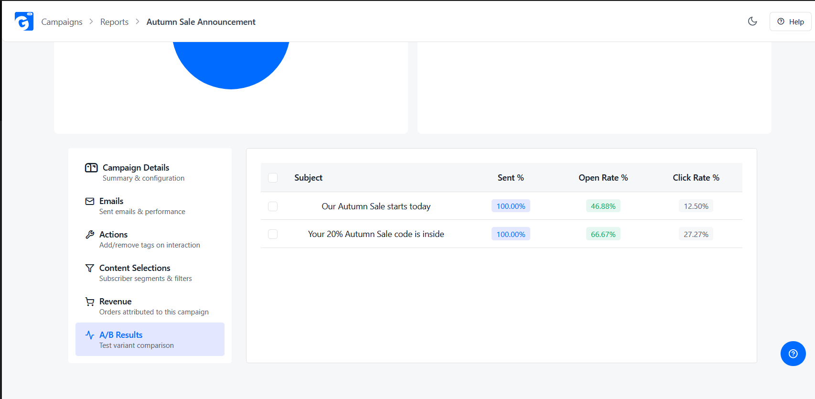This screenshot has height=399, width=815.
Task: Open the Help button in the header
Action: tap(790, 22)
